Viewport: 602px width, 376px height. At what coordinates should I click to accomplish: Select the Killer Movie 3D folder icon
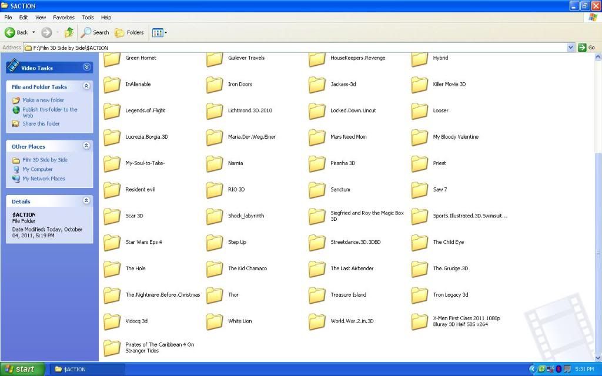pyautogui.click(x=419, y=85)
